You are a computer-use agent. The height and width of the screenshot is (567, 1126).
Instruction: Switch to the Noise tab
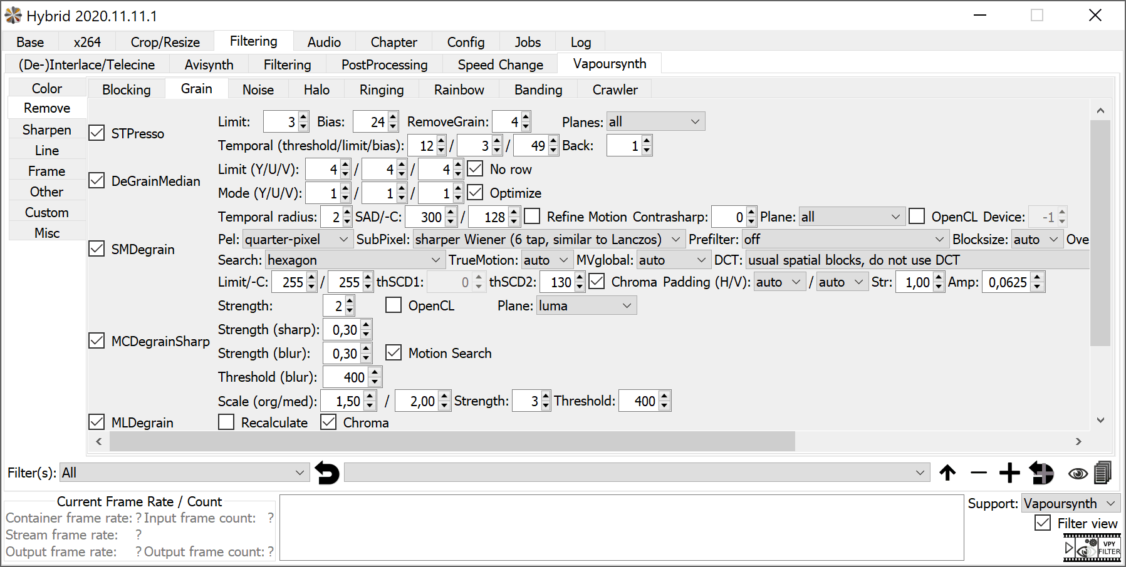tap(258, 89)
